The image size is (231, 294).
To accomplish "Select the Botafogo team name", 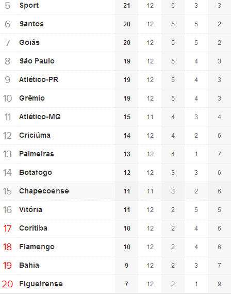I will (36, 172).
